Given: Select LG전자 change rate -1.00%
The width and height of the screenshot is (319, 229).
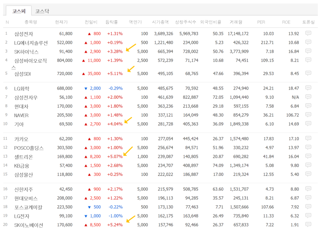Looking at the screenshot, I should 115,216.
